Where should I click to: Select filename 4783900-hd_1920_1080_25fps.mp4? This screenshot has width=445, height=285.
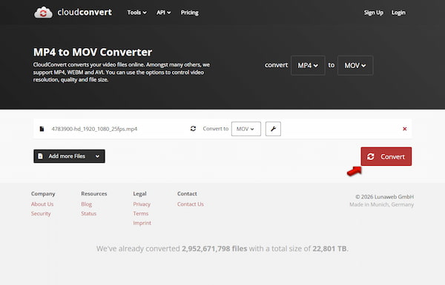94,129
